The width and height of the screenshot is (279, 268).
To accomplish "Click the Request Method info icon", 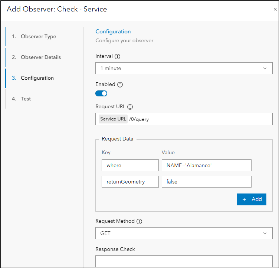I will coord(139,221).
